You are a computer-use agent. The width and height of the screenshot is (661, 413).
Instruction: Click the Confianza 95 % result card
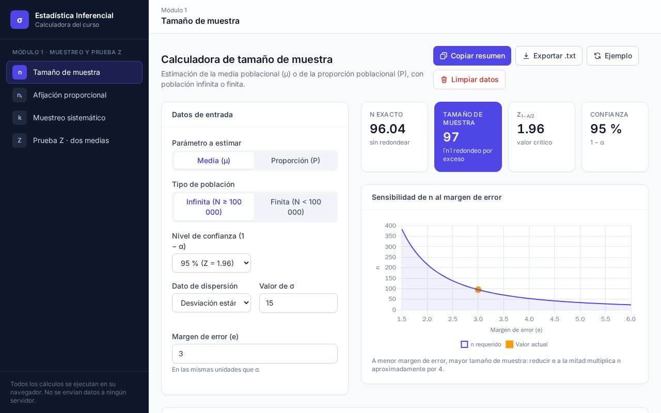point(615,137)
